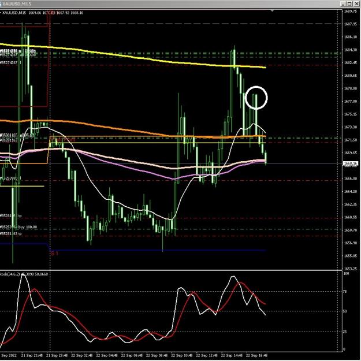The image size is (361, 361).
Task: Click the 22 Sep 12:45 time label
Action: pyautogui.click(x=207, y=355)
